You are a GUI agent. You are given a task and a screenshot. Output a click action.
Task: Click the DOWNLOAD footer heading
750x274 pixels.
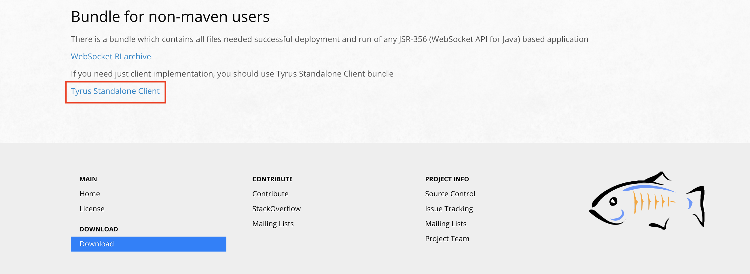99,229
